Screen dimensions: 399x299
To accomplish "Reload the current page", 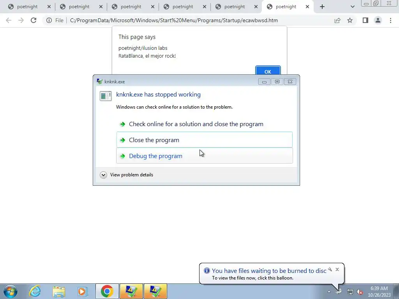I will pyautogui.click(x=34, y=20).
